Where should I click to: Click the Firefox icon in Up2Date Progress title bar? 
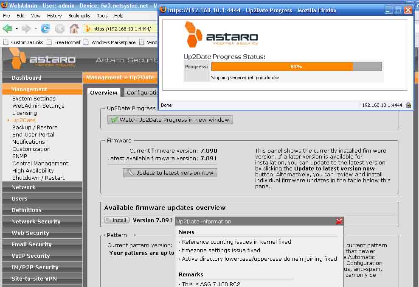click(x=163, y=10)
